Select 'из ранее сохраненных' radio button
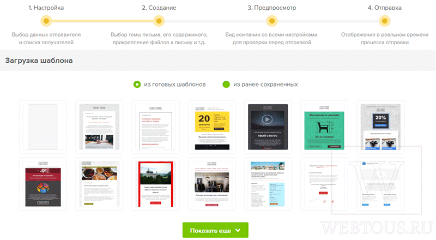 click(x=226, y=85)
